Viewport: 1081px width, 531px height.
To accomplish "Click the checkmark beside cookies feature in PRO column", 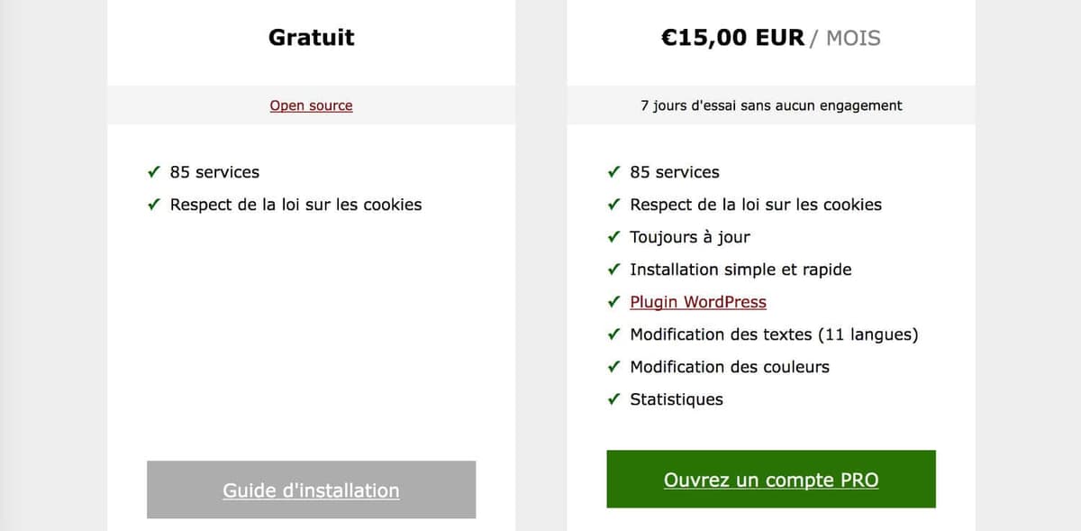I will tap(615, 205).
